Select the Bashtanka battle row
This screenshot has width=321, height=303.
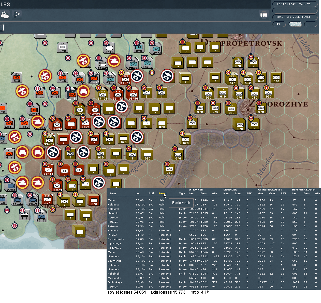[x=214, y=261]
